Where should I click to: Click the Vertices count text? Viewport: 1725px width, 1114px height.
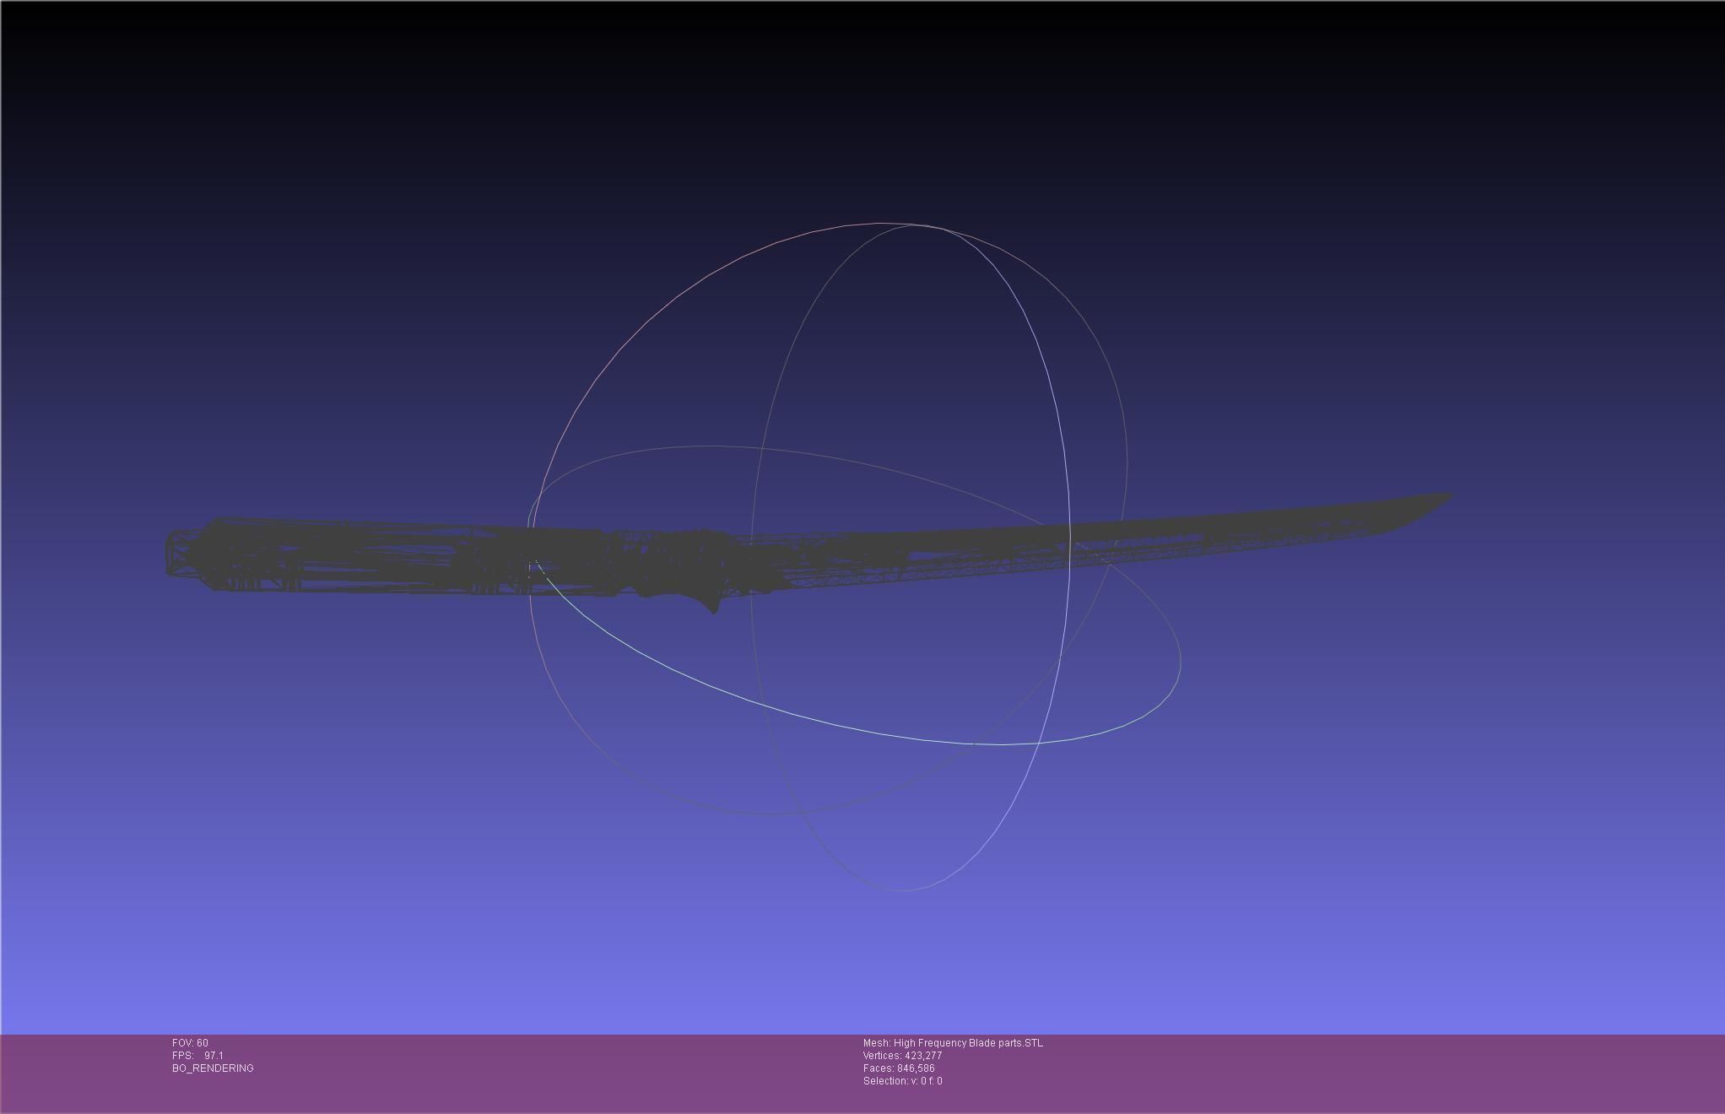(902, 1056)
